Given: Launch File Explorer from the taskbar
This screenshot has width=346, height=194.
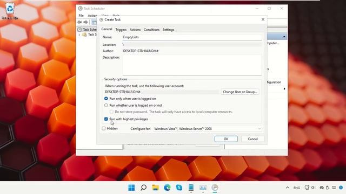Looking at the screenshot, I should [155, 188].
